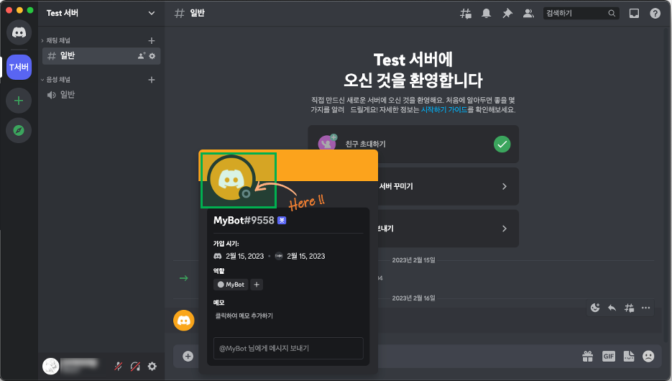The width and height of the screenshot is (672, 381).
Task: Open 일반 channel settings gear
Action: [152, 56]
